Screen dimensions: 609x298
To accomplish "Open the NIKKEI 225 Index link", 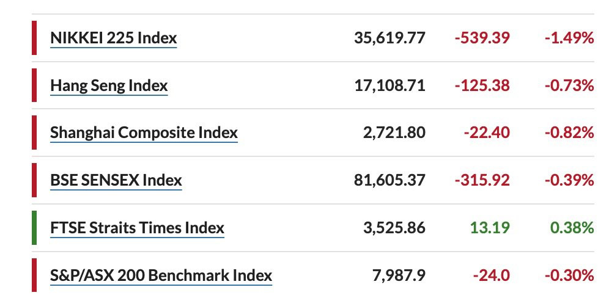I will 113,38.
